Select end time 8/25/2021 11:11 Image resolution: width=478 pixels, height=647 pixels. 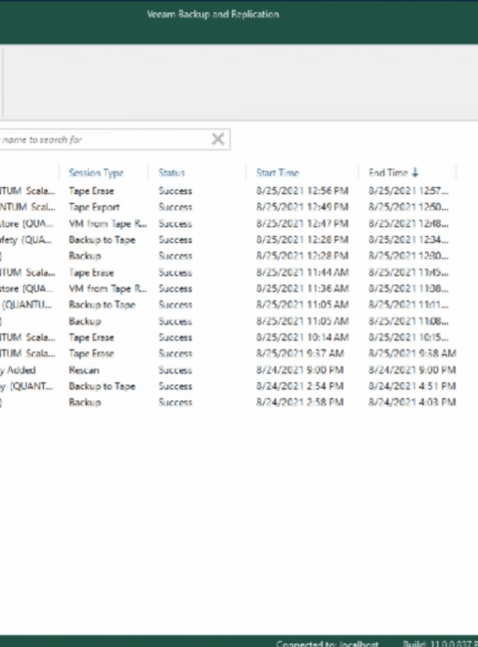[408, 305]
